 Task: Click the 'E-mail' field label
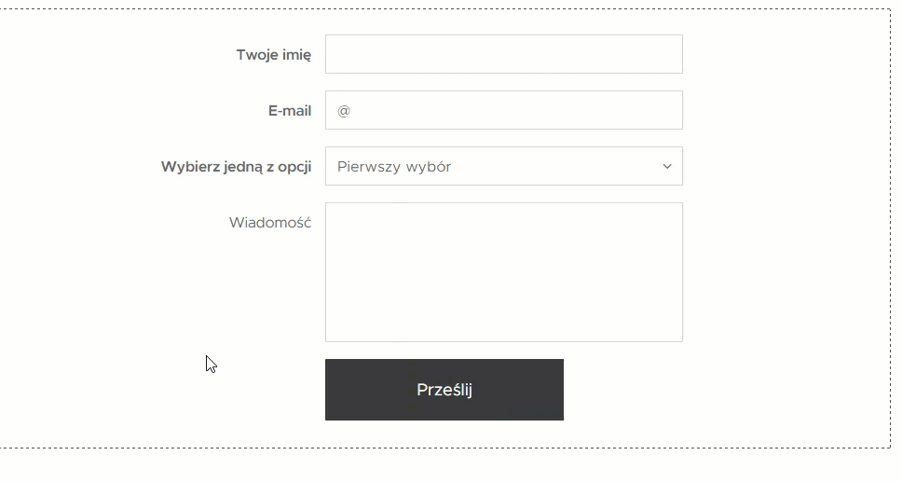pos(290,111)
